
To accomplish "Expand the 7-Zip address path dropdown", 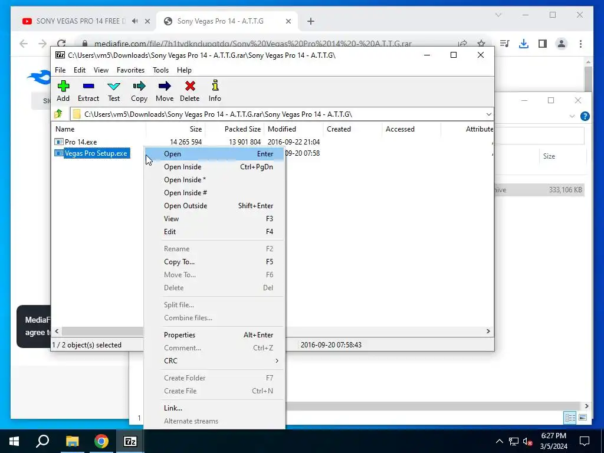I will click(488, 114).
